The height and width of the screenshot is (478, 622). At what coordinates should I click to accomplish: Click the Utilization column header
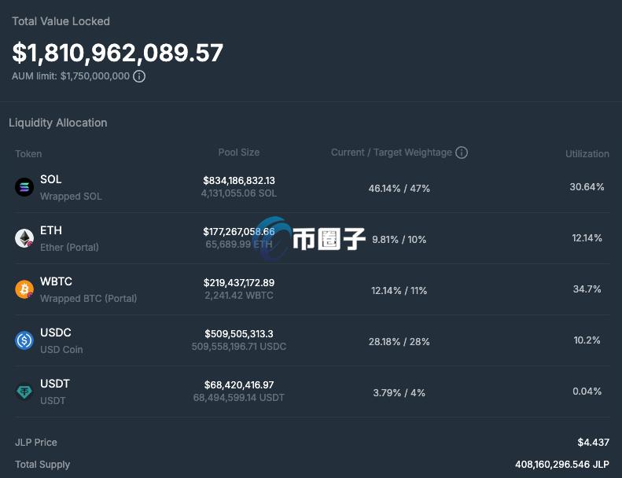[587, 154]
